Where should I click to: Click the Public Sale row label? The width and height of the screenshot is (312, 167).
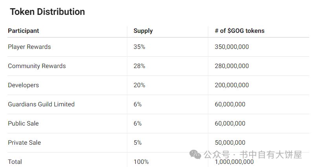click(x=23, y=124)
